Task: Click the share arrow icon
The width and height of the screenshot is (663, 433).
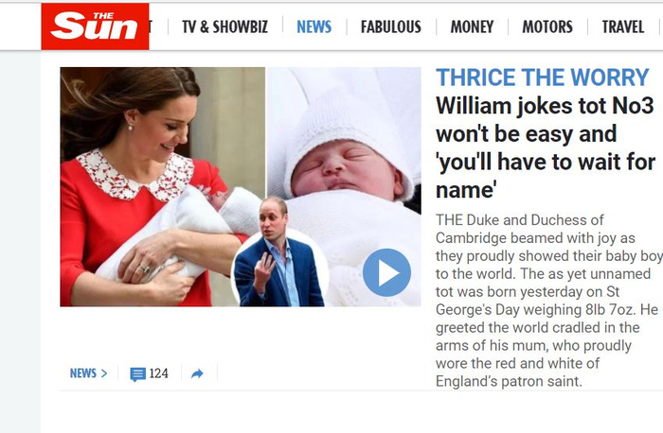Action: 197,373
